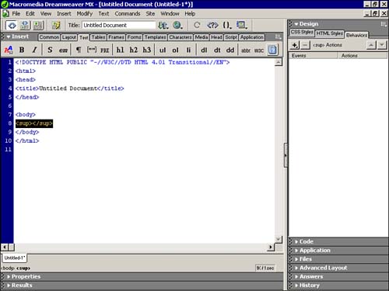389x291 pixels.
Task: Open the Help menu
Action: [x=190, y=14]
